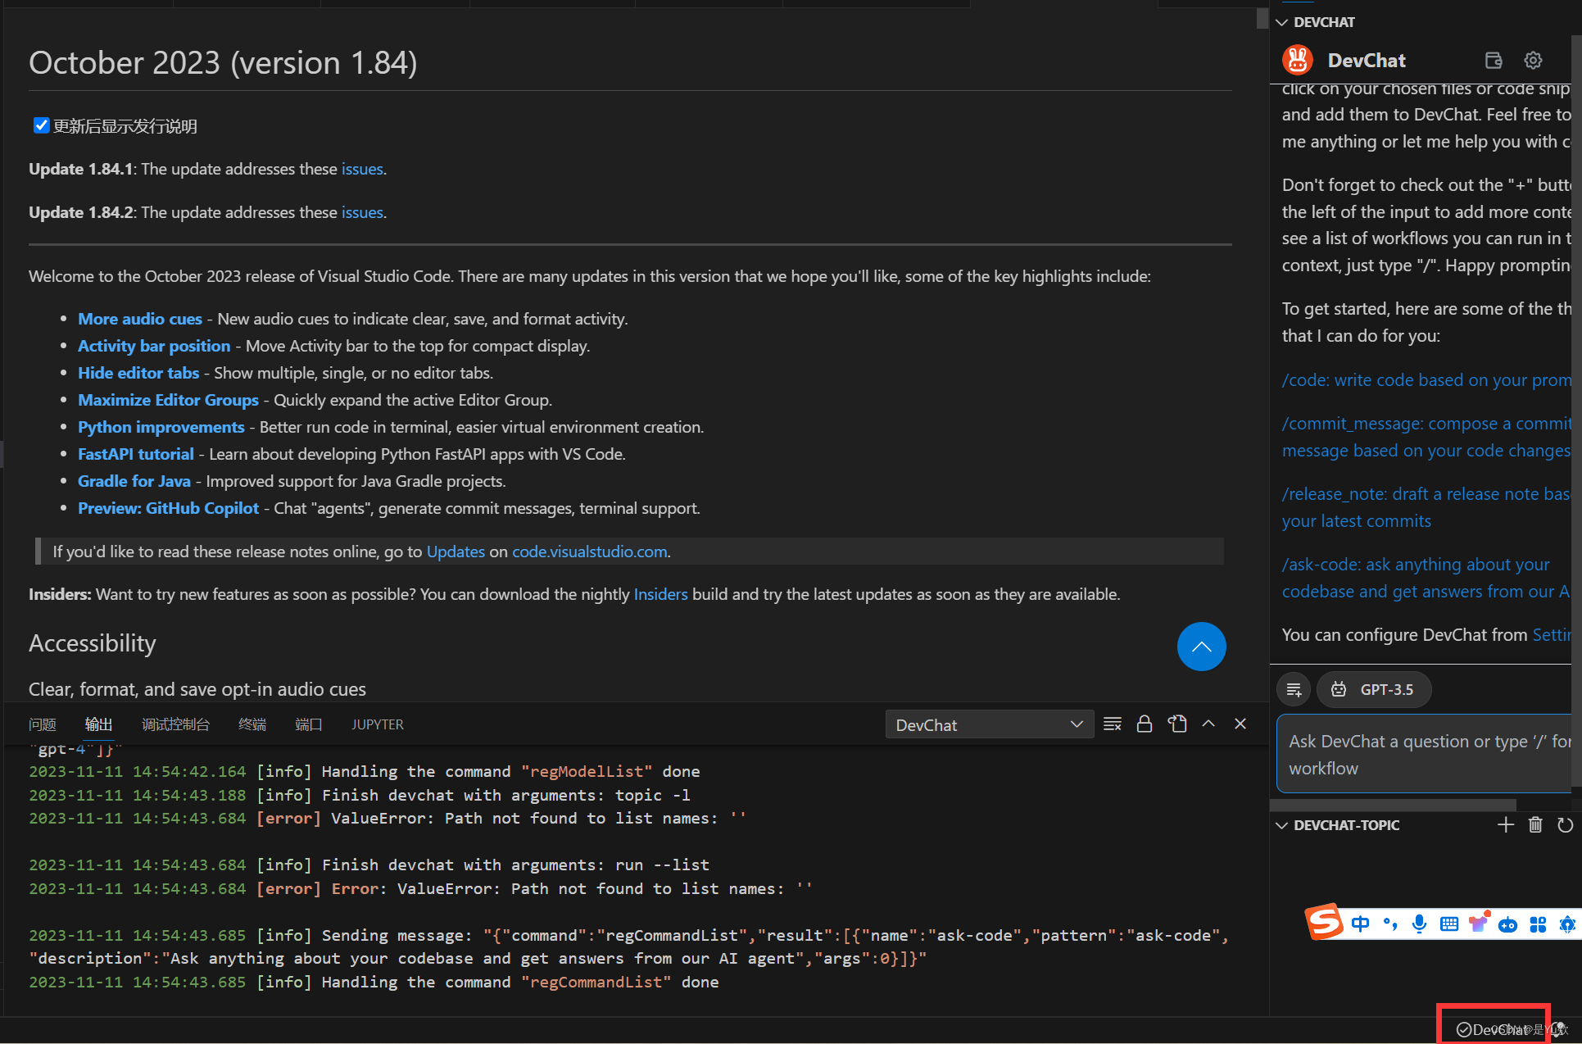1582x1044 pixels.
Task: Click /code workflow suggestion in DevChat
Action: [x=1426, y=380]
